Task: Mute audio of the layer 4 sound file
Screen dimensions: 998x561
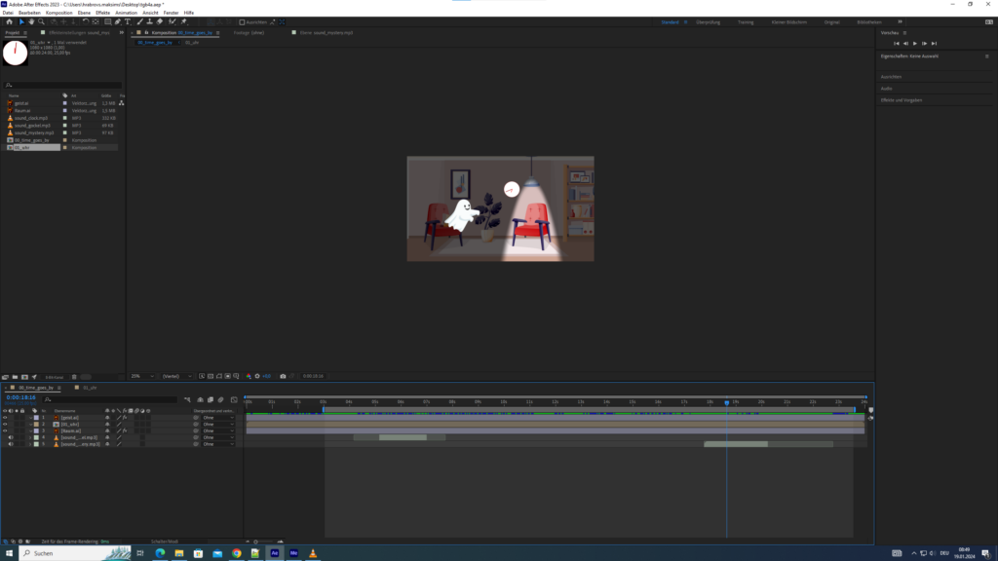Action: point(11,437)
